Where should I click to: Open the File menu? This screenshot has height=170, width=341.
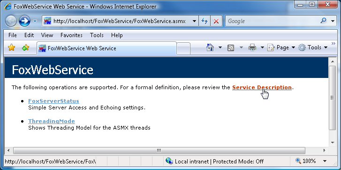click(12, 35)
